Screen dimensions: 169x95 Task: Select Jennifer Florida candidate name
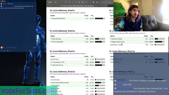(117, 39)
